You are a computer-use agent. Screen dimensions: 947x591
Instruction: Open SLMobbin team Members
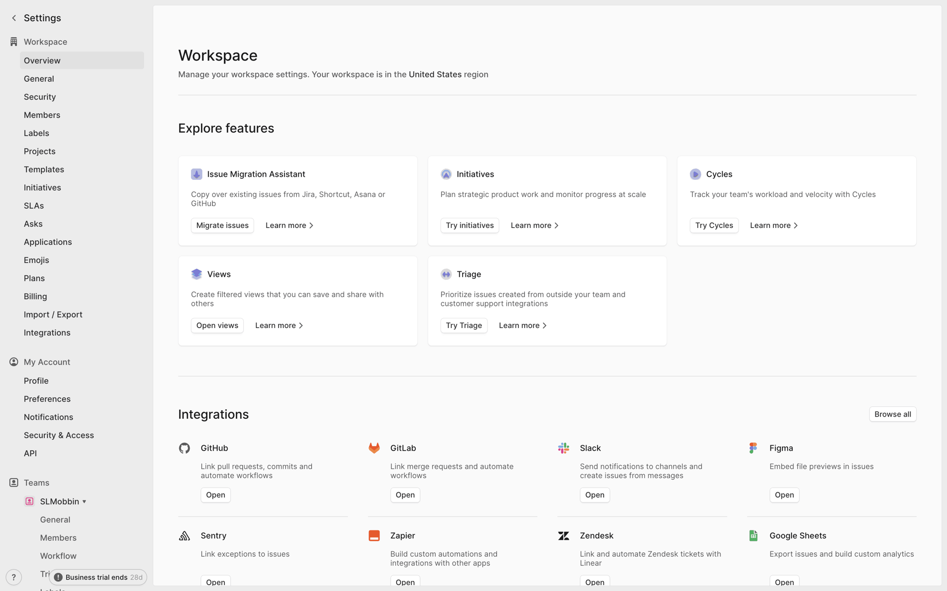coord(58,538)
